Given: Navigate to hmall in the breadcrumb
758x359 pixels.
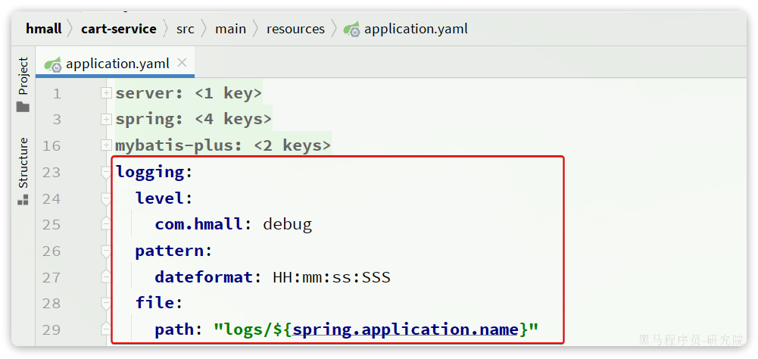Looking at the screenshot, I should (43, 30).
